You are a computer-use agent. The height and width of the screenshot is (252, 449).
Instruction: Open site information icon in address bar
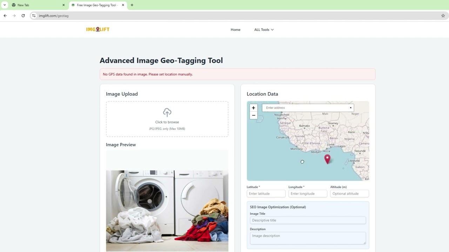(x=34, y=16)
